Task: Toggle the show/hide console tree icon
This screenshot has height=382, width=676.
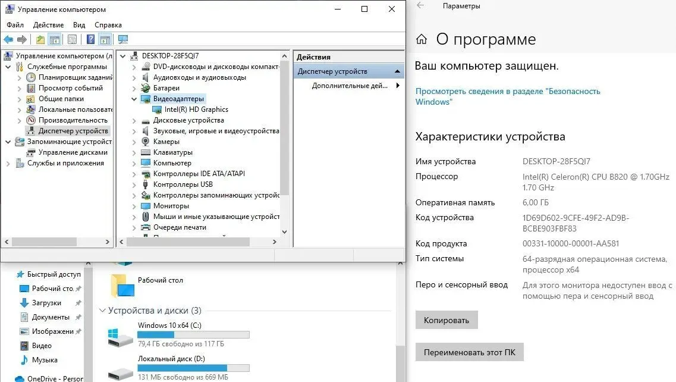Action: pos(55,40)
